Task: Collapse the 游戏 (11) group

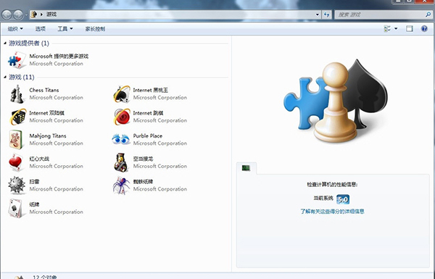Action: [x=5, y=77]
